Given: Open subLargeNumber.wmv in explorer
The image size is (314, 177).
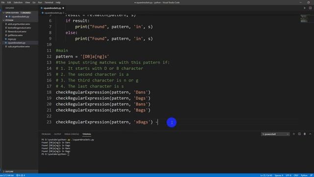Looking at the screenshot, I should (x=19, y=47).
